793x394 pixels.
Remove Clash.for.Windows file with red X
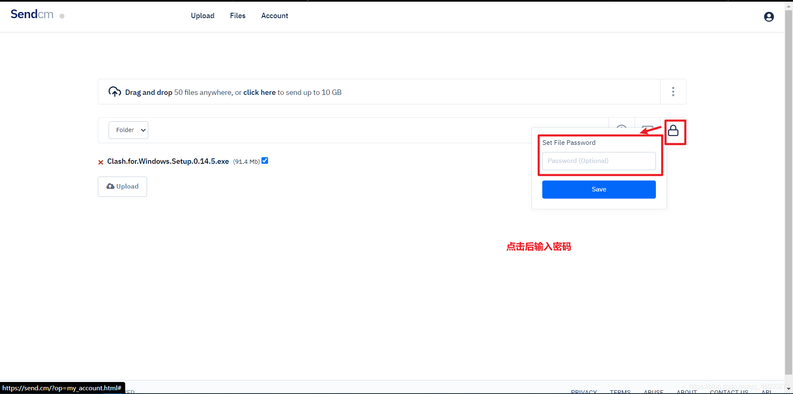100,162
